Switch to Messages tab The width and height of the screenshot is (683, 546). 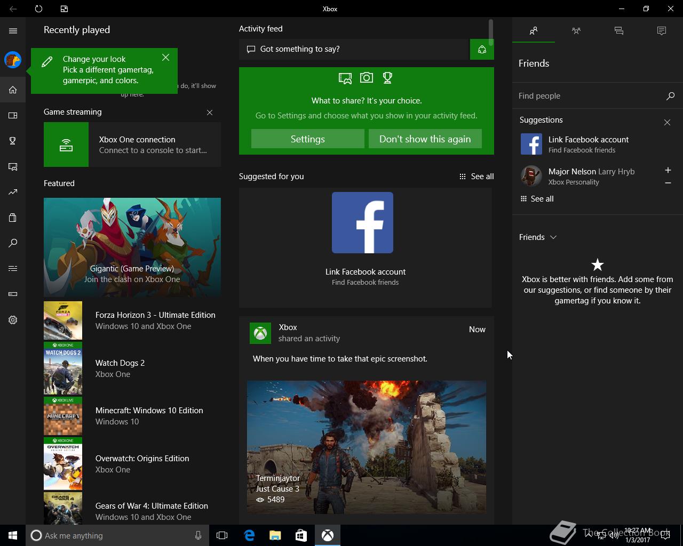pos(619,31)
